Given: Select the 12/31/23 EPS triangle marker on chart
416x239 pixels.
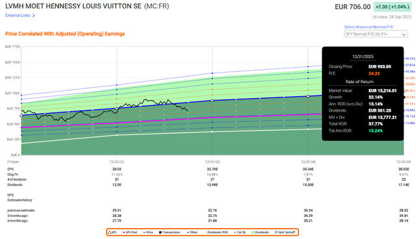Looking at the screenshot, I should 213,101.
